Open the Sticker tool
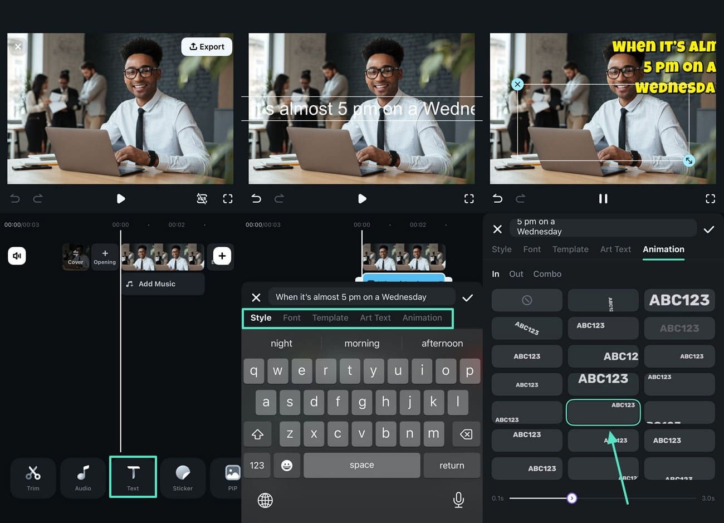Viewport: 724px width, 523px height. 183,477
